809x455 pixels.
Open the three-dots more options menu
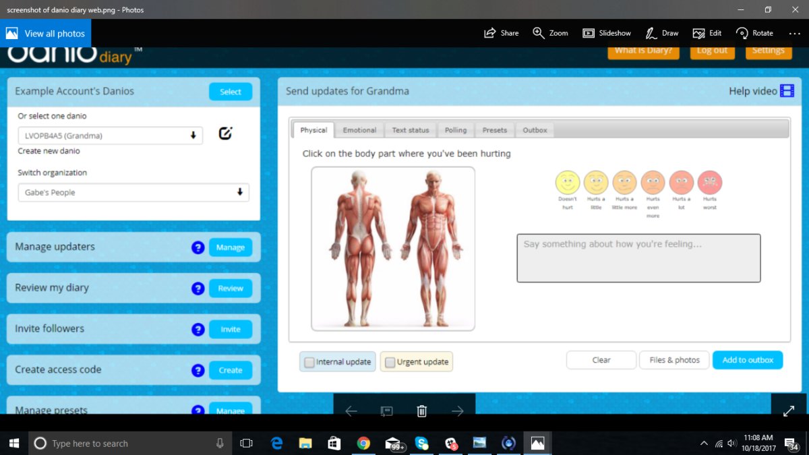[x=794, y=33]
